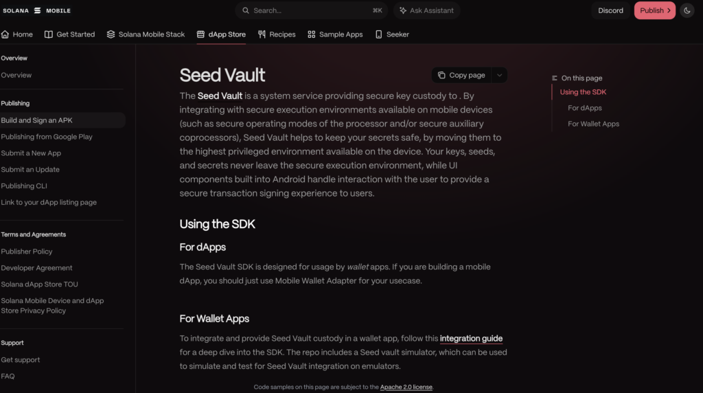The image size is (703, 393).
Task: Click the sparkle icon in Ask Assistant
Action: tap(403, 10)
